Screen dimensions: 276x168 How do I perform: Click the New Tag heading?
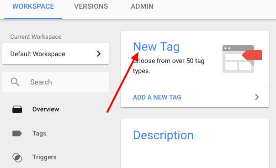coord(156,47)
